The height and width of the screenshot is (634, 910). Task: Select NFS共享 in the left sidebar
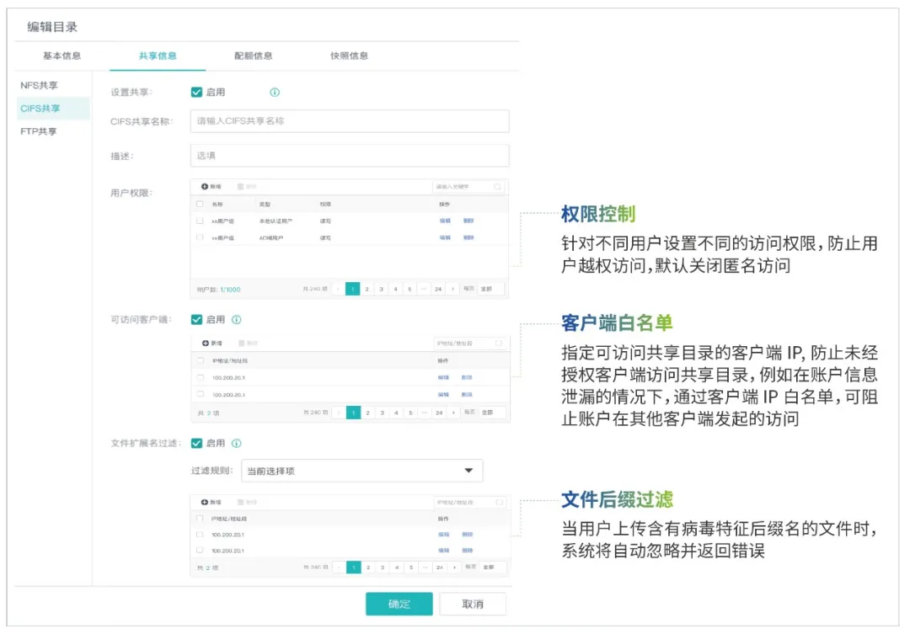pos(40,85)
